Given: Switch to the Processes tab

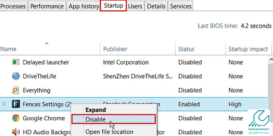Looking at the screenshot, I should (13, 6).
